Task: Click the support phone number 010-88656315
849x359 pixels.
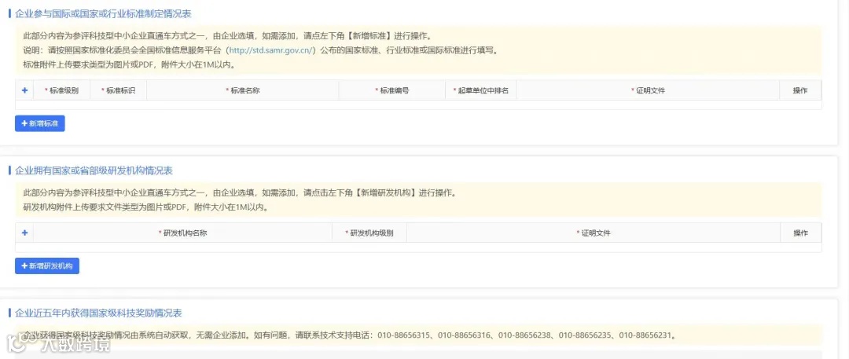Action: point(403,335)
